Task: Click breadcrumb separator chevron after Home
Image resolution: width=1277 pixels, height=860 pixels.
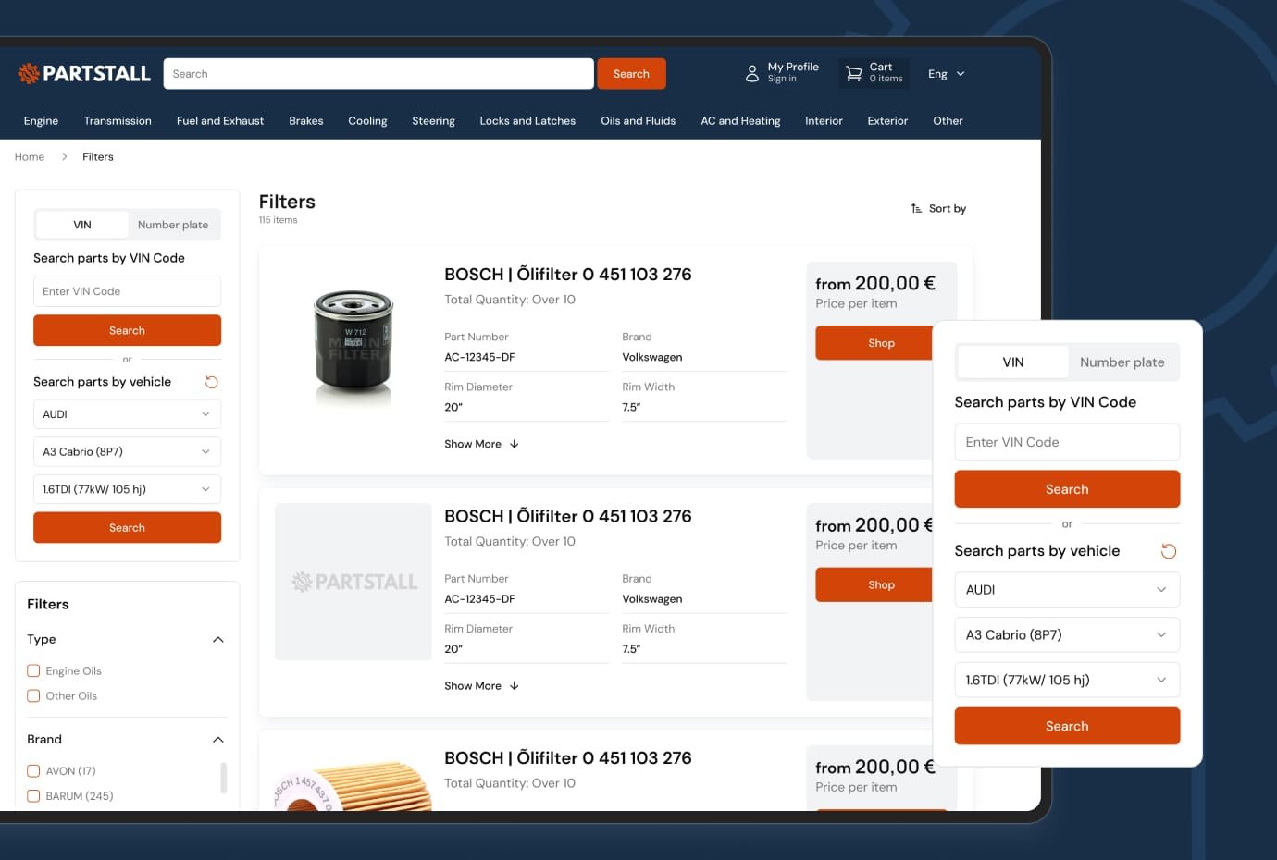Action: 64,157
